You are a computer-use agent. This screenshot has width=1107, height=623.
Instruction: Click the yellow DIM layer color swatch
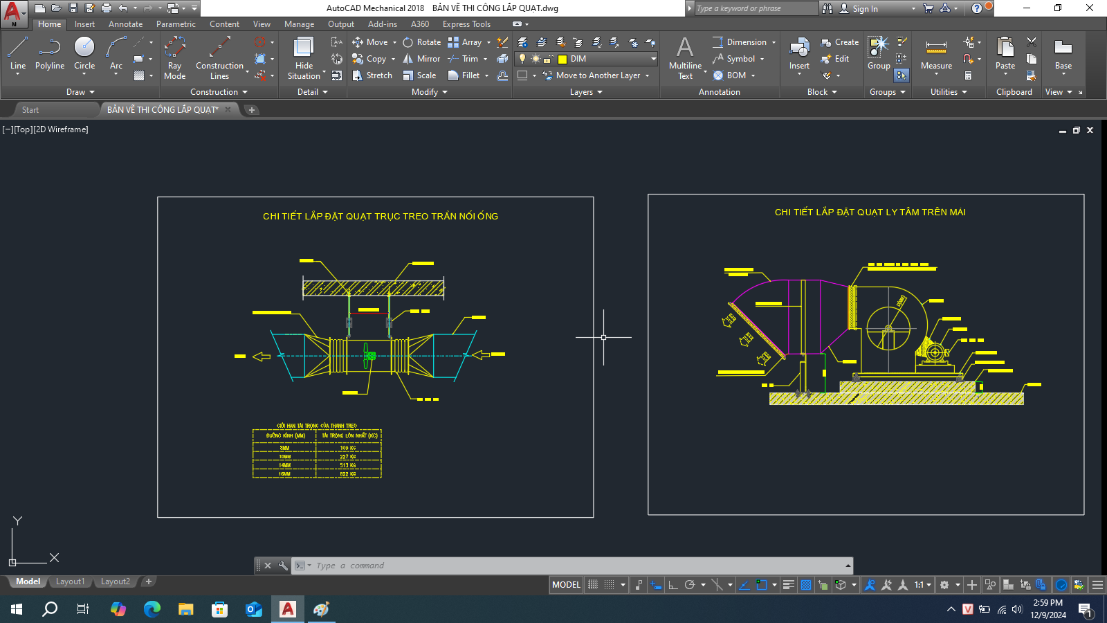pos(562,59)
